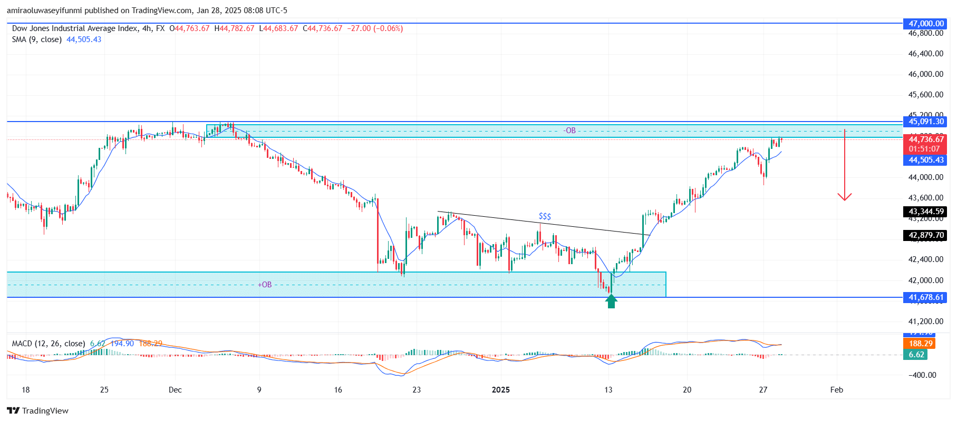Click the 47,000.00 price label
The image size is (957, 422).
925,24
